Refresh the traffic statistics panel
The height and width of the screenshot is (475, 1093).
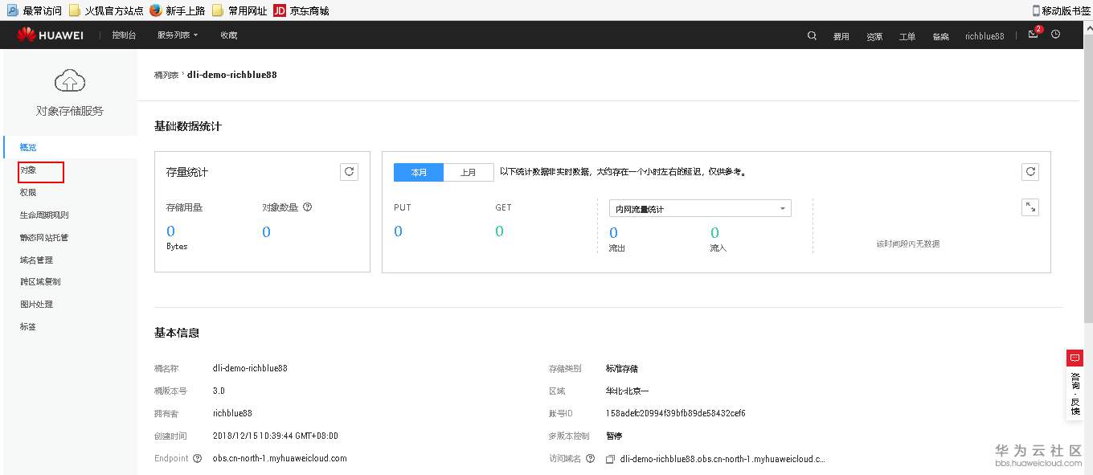tap(1030, 171)
